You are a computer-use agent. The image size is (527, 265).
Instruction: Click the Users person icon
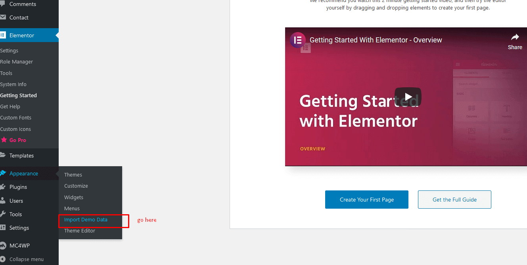coord(3,201)
